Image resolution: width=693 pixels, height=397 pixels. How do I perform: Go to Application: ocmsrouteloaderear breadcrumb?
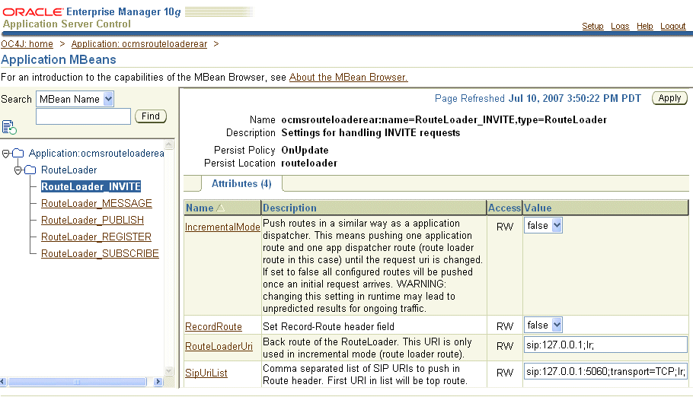[x=139, y=44]
